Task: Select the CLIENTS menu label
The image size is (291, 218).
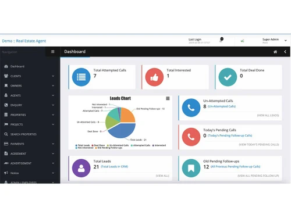Action: coord(16,76)
